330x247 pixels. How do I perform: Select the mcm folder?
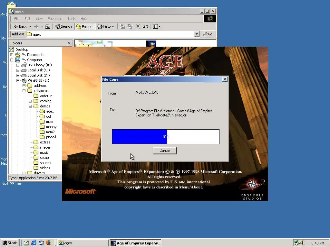coord(49,122)
